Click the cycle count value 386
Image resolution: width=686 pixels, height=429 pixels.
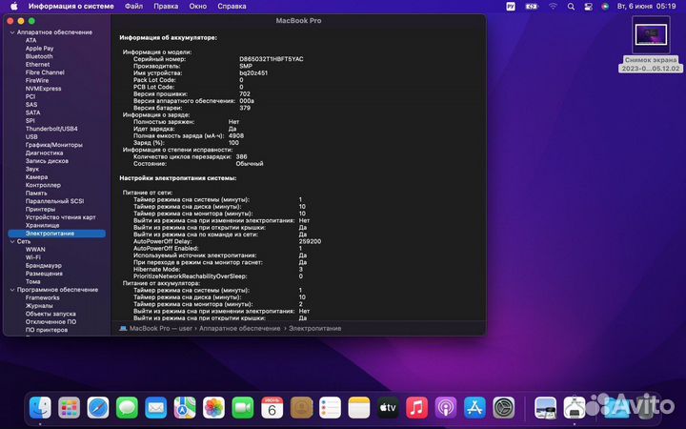[241, 156]
